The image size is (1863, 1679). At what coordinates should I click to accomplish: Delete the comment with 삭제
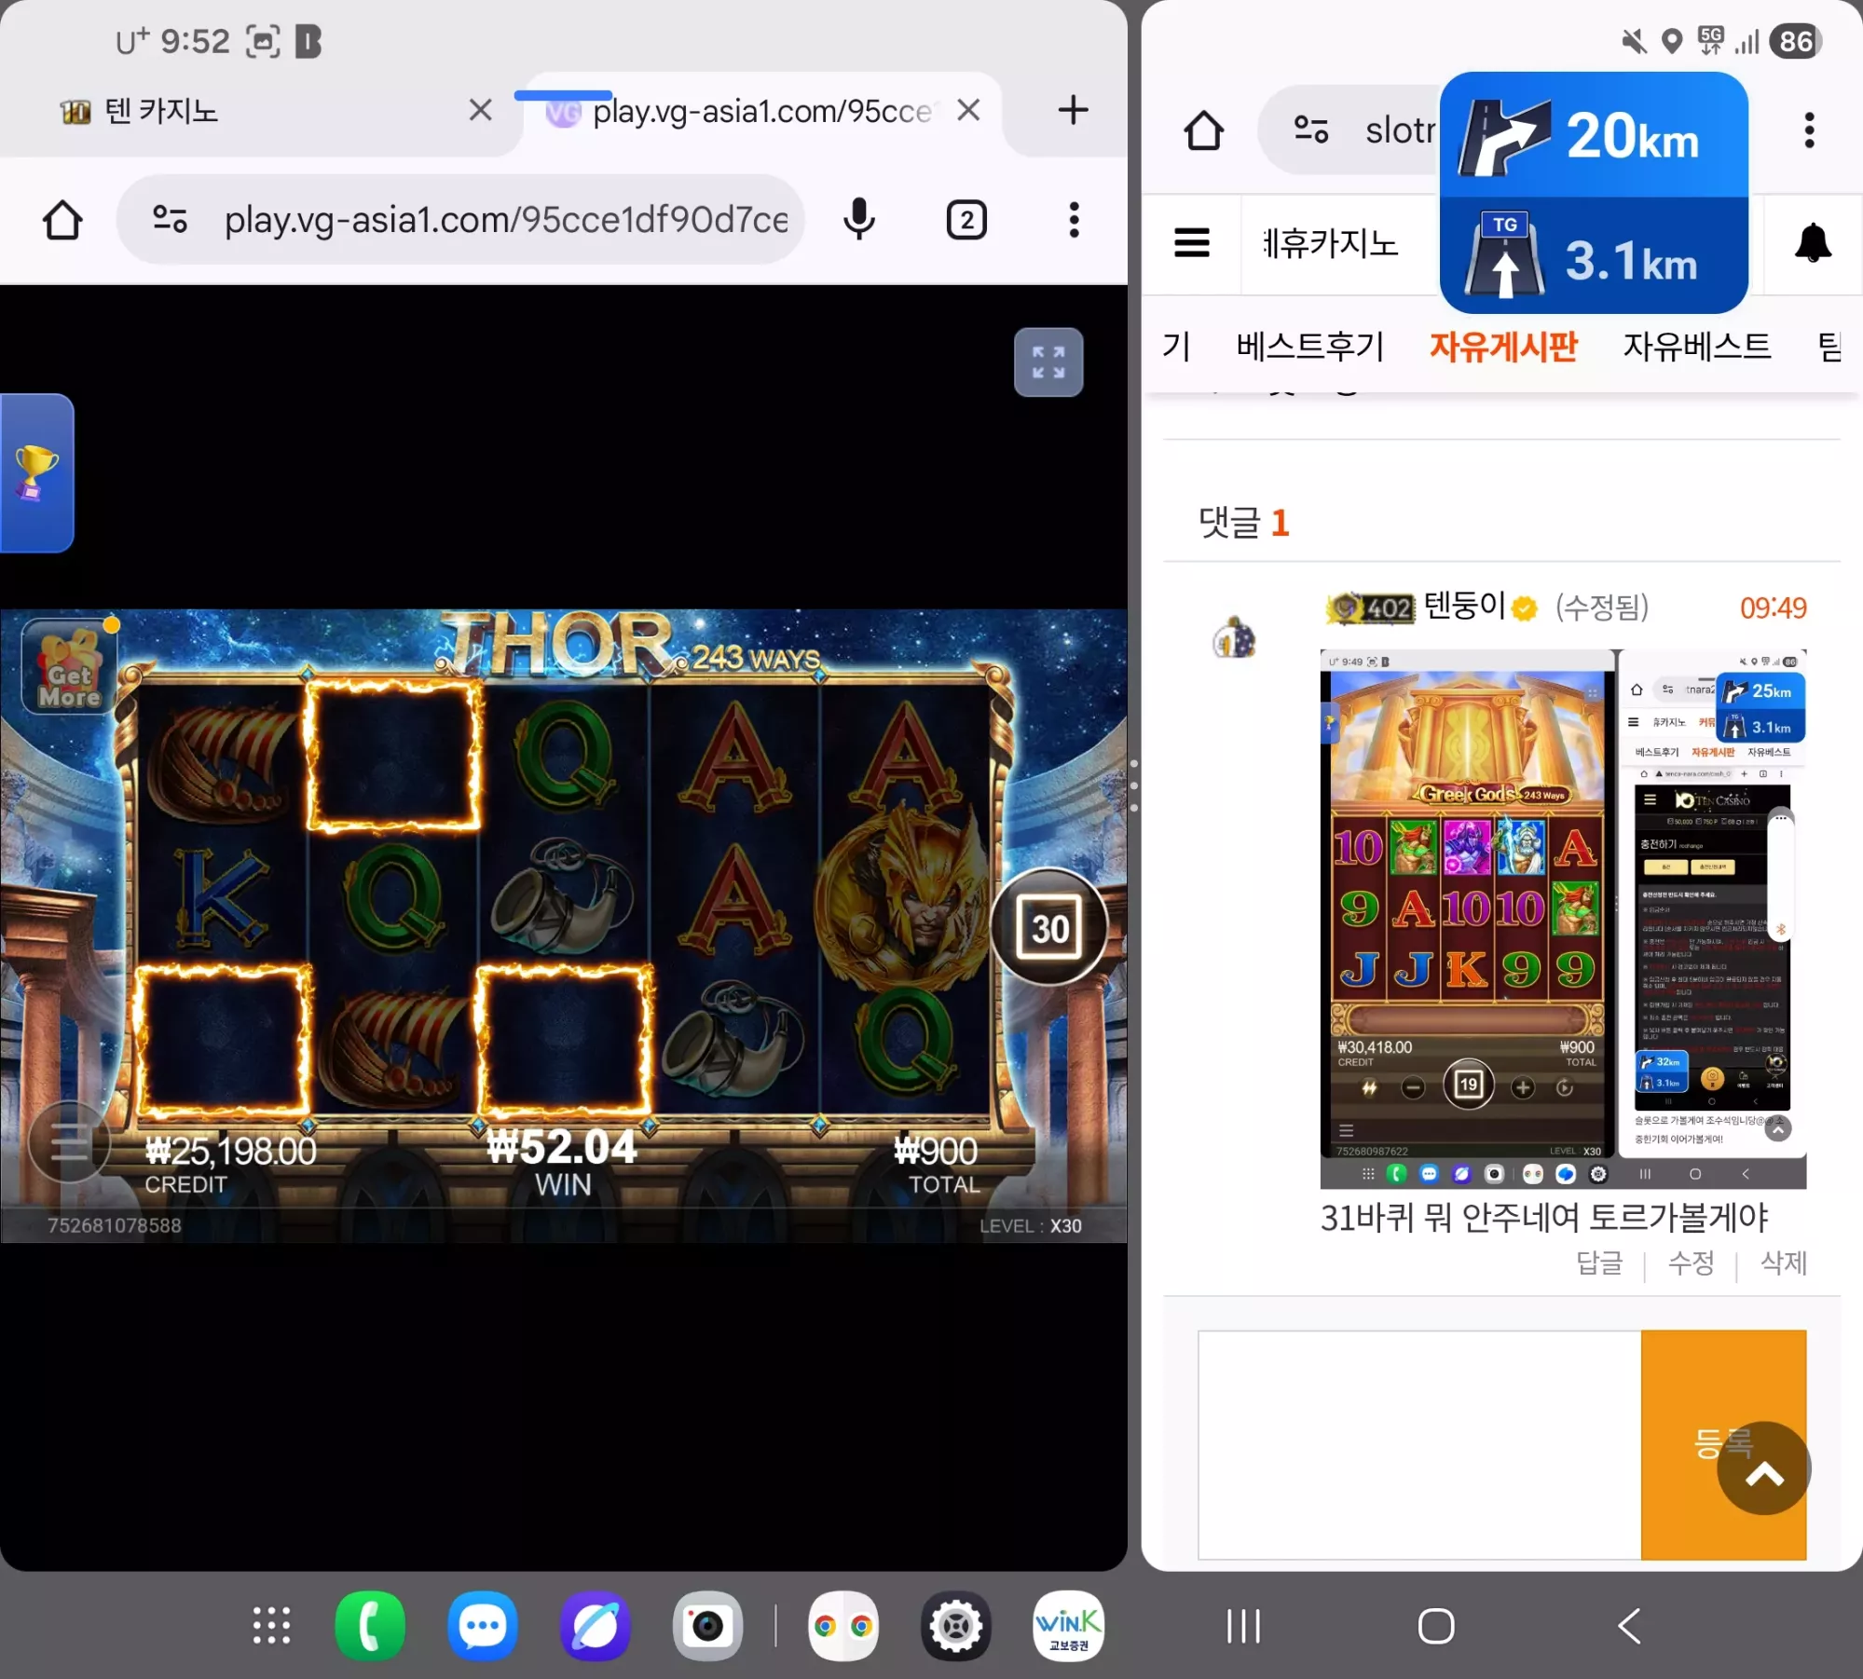click(x=1783, y=1263)
